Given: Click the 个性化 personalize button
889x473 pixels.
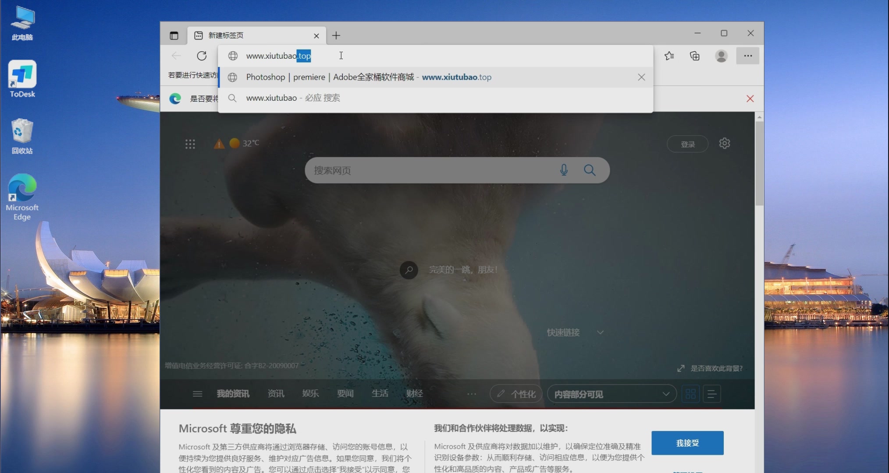Looking at the screenshot, I should tap(516, 394).
